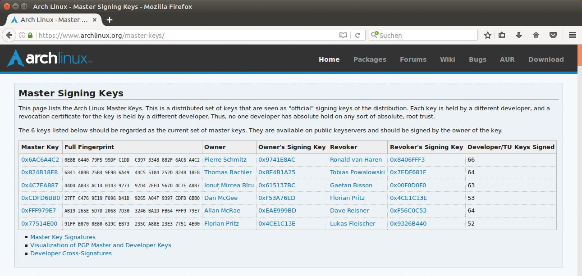This screenshot has height=276, width=582.
Task: Open master key 0xCDFD6BB0
Action: 41,198
